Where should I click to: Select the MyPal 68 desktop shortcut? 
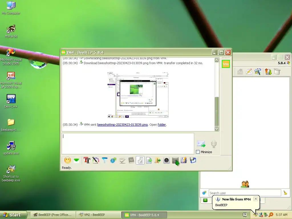(x=11, y=31)
